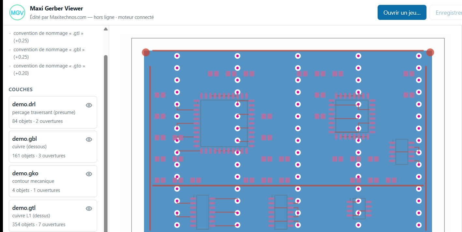Screen dimensions: 462x232
Task: Toggle visibility eye of demo.gbl layer
Action: [89, 139]
